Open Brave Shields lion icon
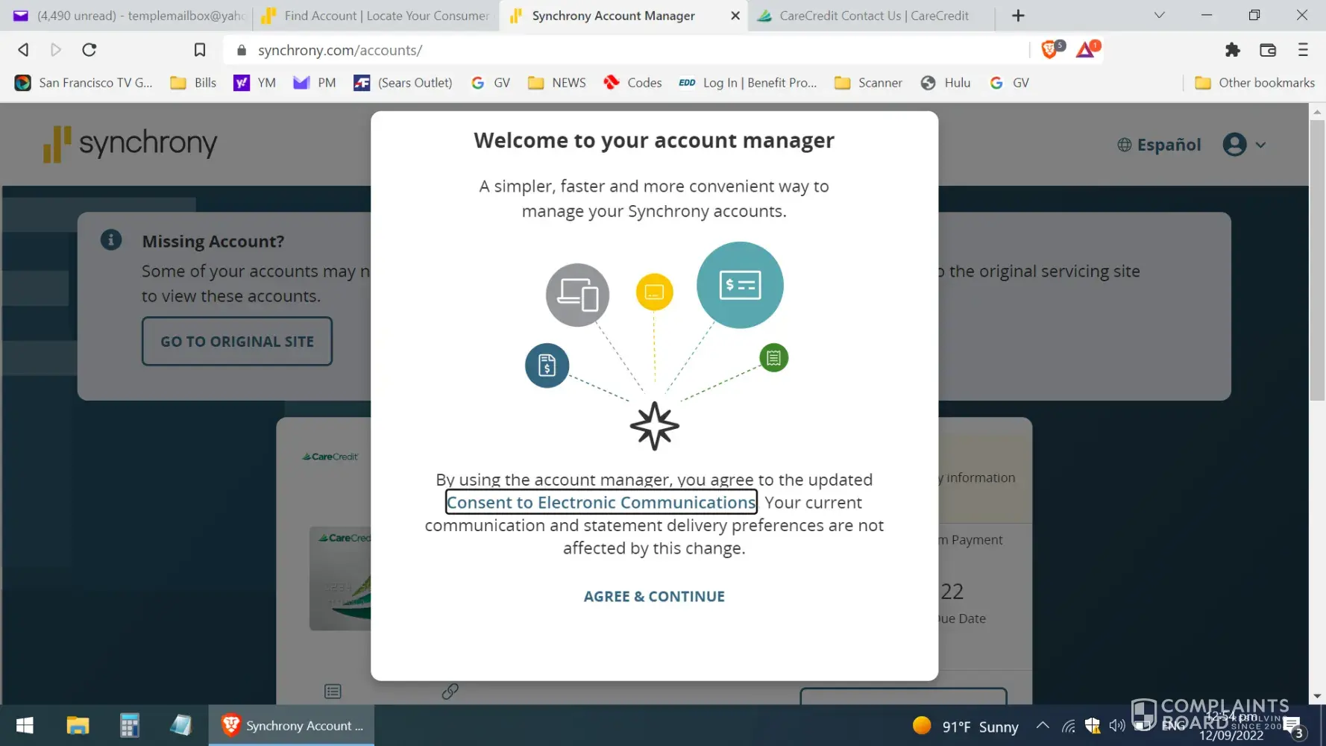Screen dimensions: 1326x746 (x=1050, y=49)
